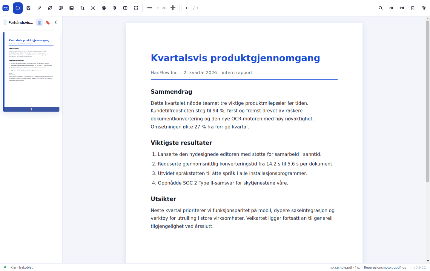Click the '/ 1' total pages label
The height and width of the screenshot is (271, 430).
pos(196,8)
